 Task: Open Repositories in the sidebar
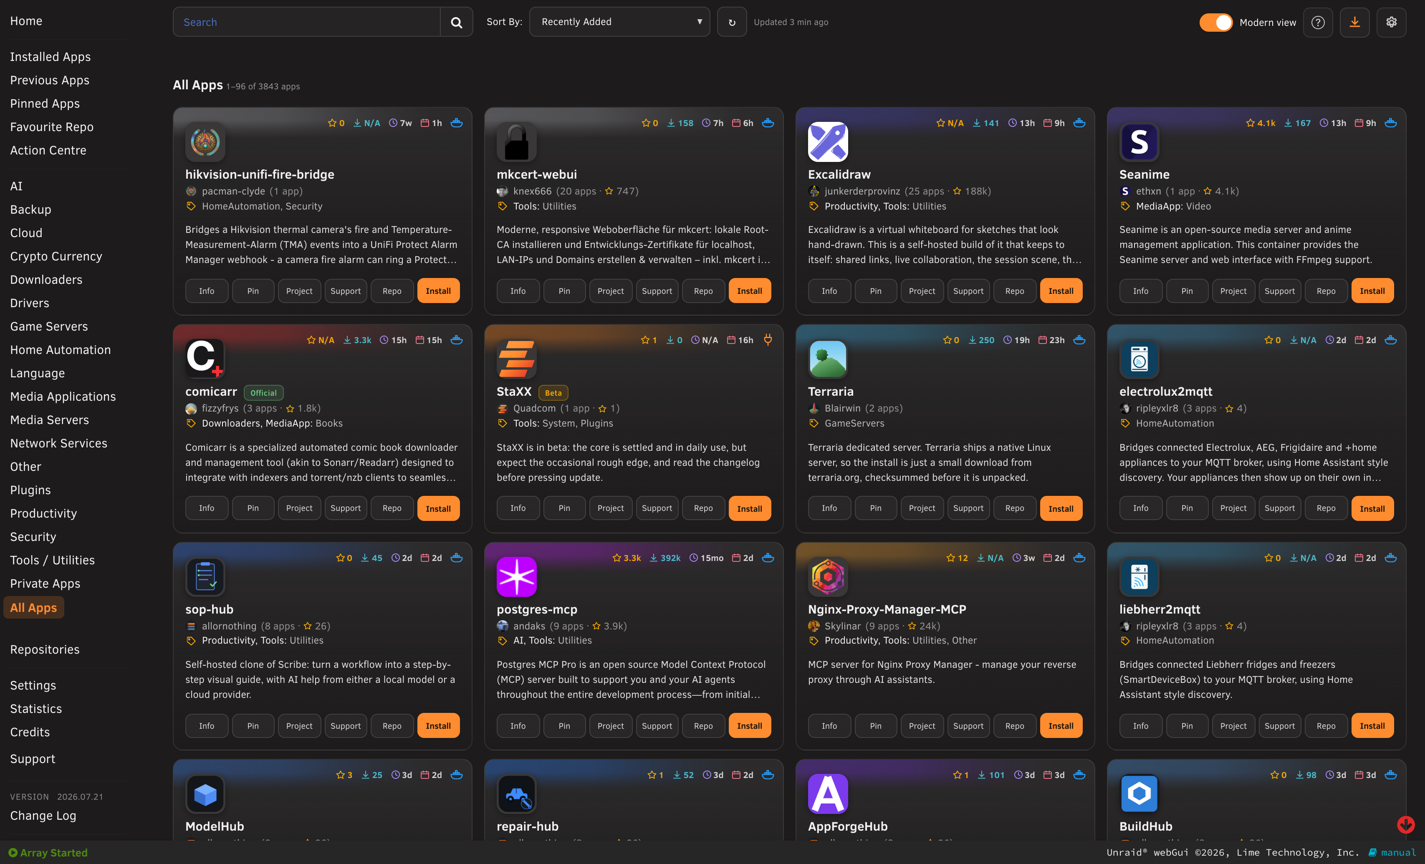pos(45,649)
